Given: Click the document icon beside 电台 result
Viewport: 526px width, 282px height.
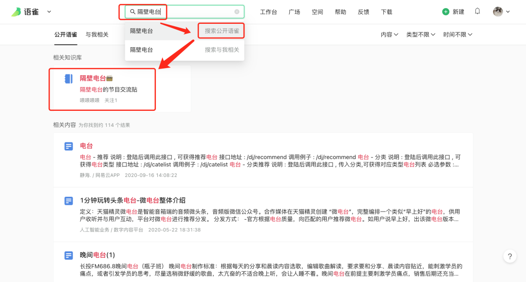Looking at the screenshot, I should click(69, 146).
